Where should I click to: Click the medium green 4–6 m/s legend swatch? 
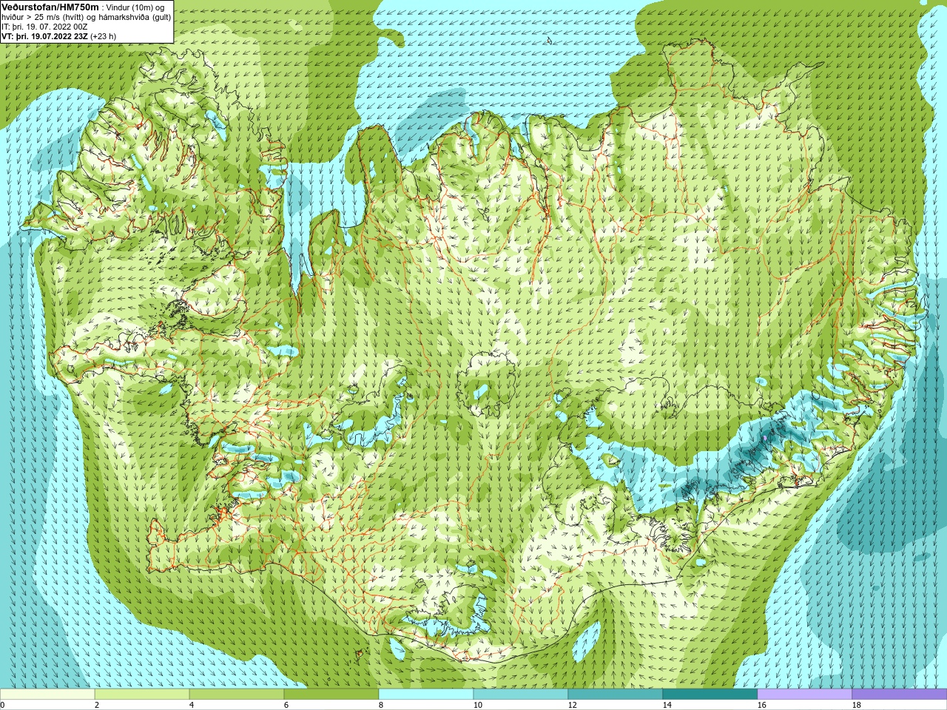tap(237, 694)
